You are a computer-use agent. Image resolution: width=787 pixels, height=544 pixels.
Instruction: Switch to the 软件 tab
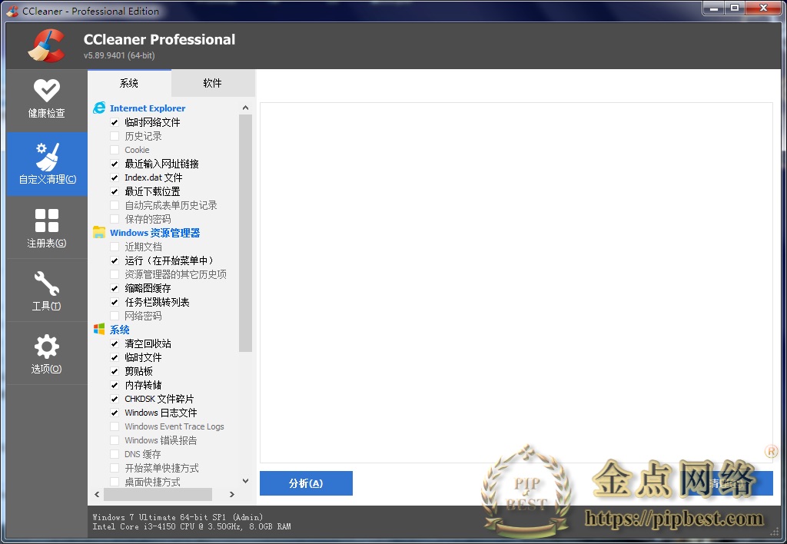pos(213,83)
